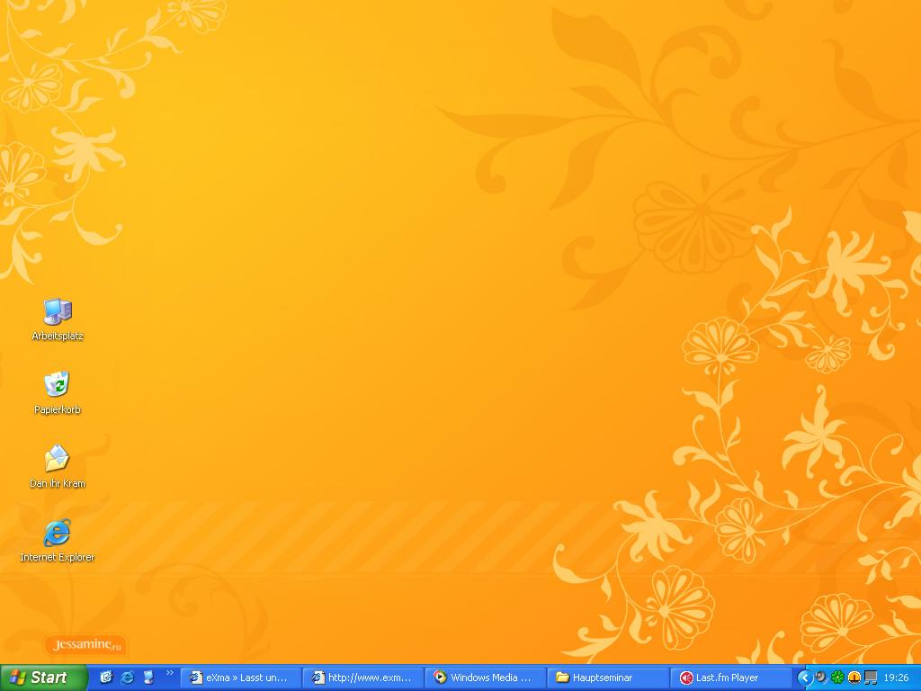Image resolution: width=921 pixels, height=691 pixels.
Task: Select the Arbeitsplatz desktop icon
Action: (x=58, y=319)
